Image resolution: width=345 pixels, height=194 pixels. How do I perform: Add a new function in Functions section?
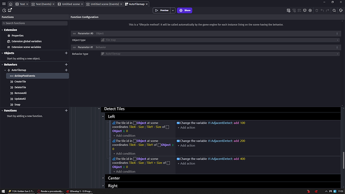[x=66, y=110]
